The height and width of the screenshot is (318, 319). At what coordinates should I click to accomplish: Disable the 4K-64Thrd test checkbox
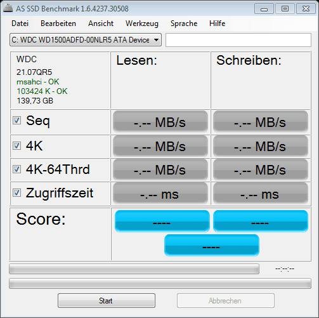16,169
